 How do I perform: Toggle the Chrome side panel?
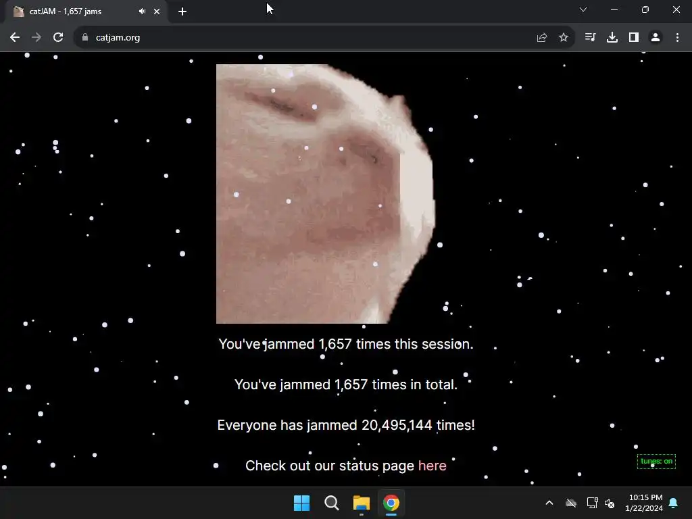point(634,38)
